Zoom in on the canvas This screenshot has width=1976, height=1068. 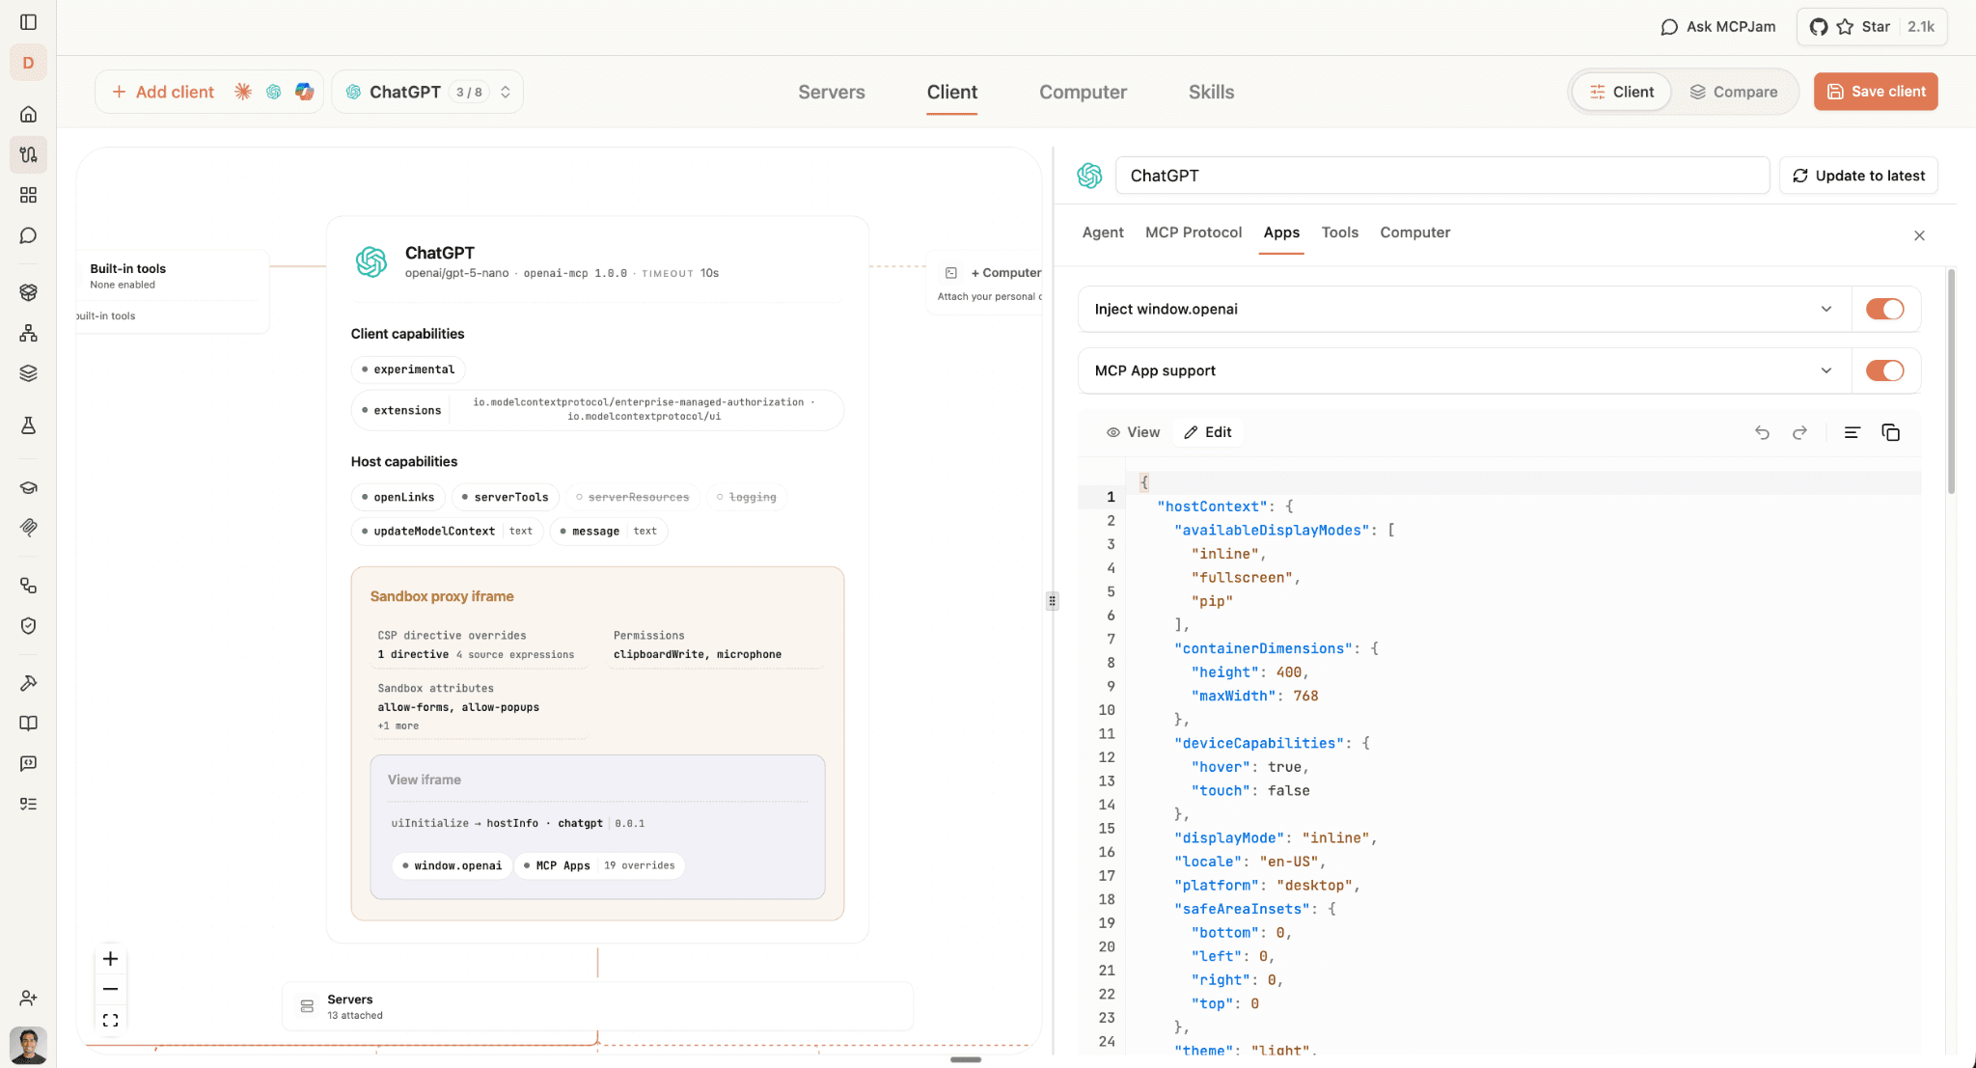110,959
